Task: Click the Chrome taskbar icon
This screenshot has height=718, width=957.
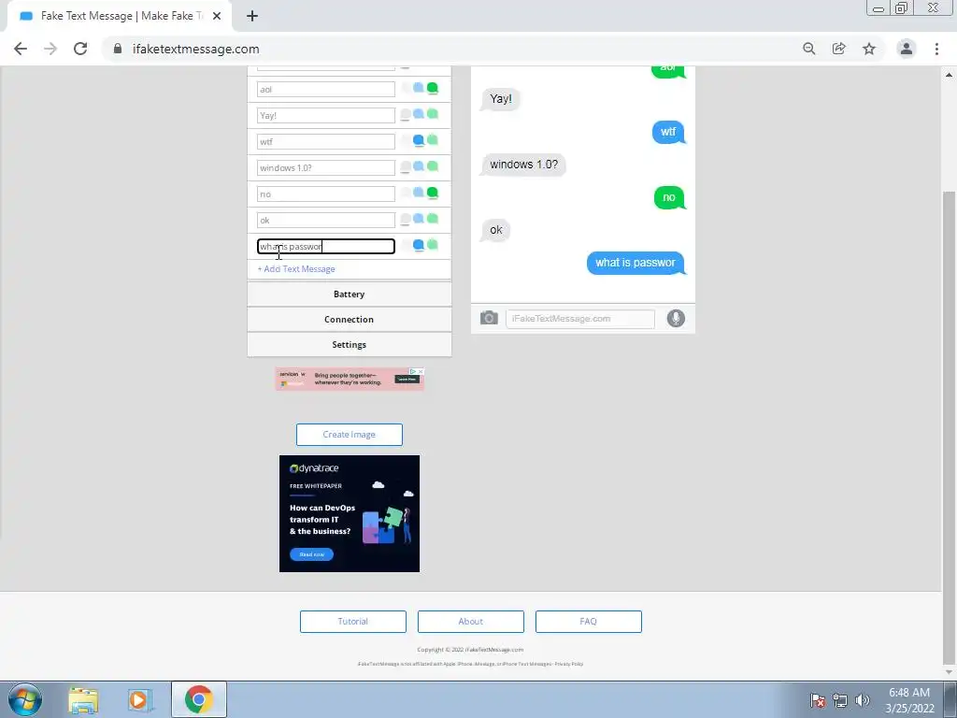Action: [x=198, y=699]
